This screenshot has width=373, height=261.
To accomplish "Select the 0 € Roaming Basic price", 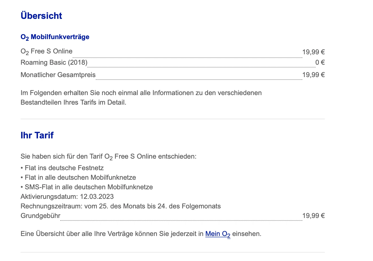I will pyautogui.click(x=320, y=62).
